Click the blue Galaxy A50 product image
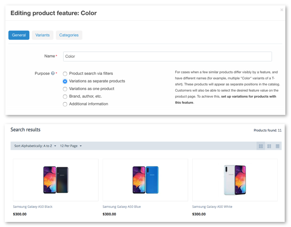Screen dimensions: 291x227 coord(145,180)
